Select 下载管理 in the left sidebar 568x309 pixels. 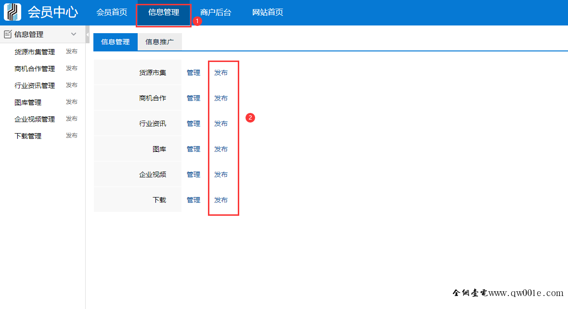pos(28,136)
